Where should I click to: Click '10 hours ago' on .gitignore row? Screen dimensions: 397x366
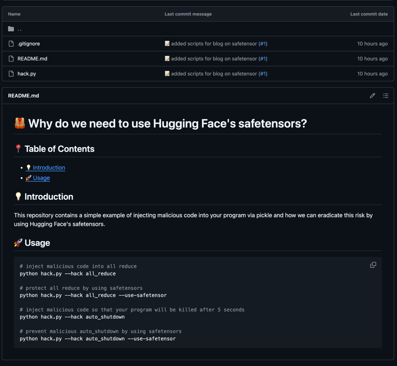(372, 43)
